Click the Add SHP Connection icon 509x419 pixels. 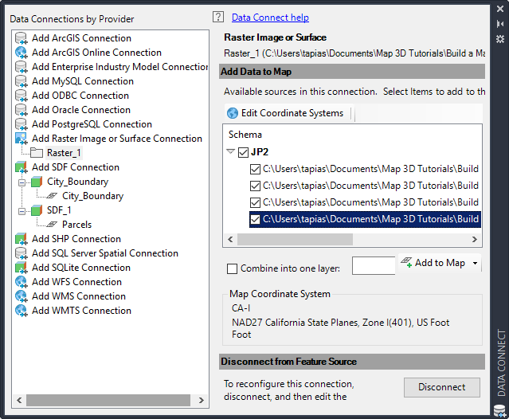pos(22,239)
